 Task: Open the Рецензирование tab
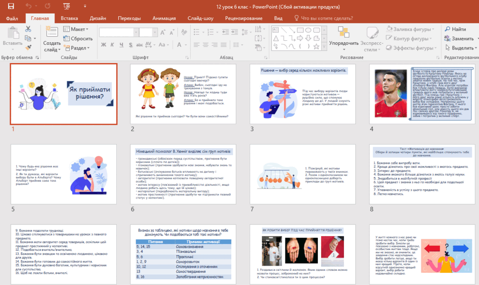(244, 18)
